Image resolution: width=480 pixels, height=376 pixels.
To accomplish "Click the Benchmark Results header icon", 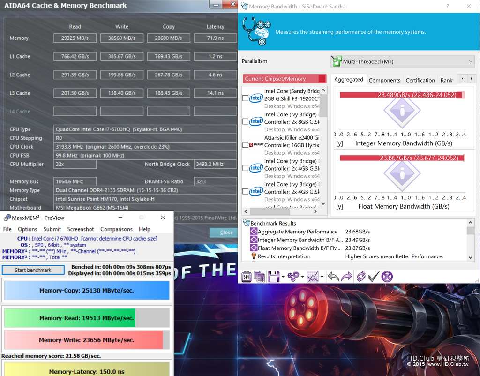I will pyautogui.click(x=246, y=223).
